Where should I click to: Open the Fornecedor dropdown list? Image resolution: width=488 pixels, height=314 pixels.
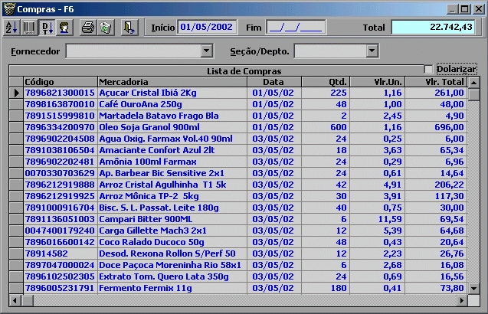pos(206,51)
